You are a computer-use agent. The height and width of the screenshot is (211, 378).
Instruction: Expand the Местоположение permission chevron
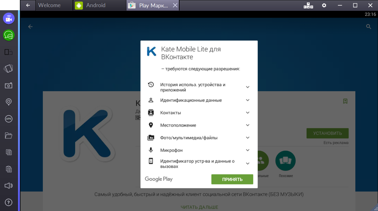point(248,125)
